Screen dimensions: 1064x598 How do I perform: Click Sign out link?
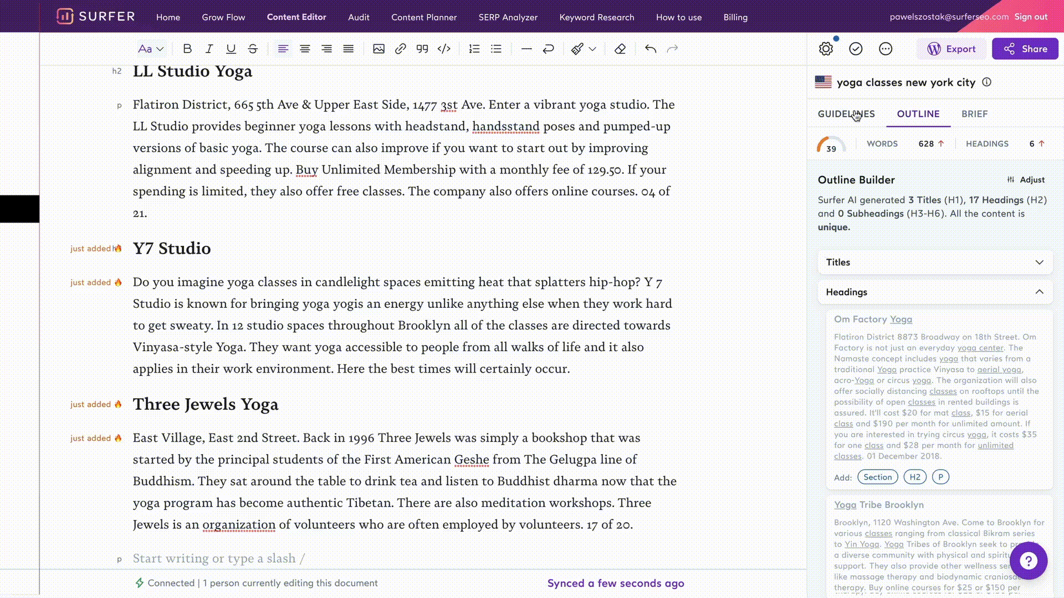tap(1031, 17)
